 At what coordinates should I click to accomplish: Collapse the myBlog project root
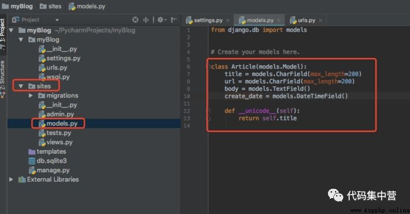[x=11, y=30]
